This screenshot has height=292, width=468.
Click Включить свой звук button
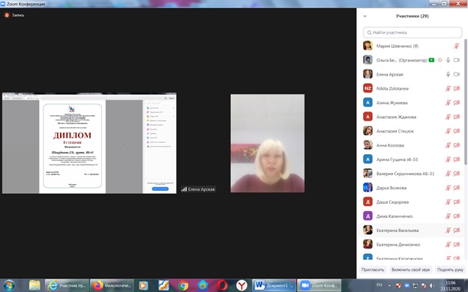tap(411, 270)
